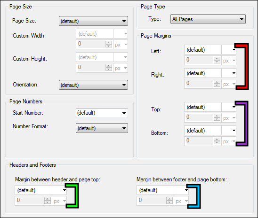Click the Right margin px unit selector
The width and height of the screenshot is (258, 218).
(229, 84)
